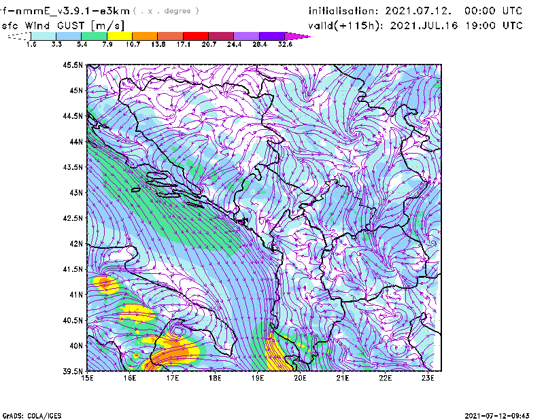Click the 44N latitude label

[x=76, y=141]
